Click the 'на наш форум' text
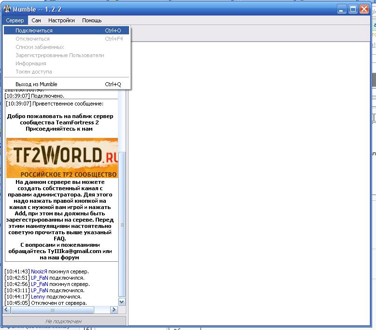 coord(59,257)
